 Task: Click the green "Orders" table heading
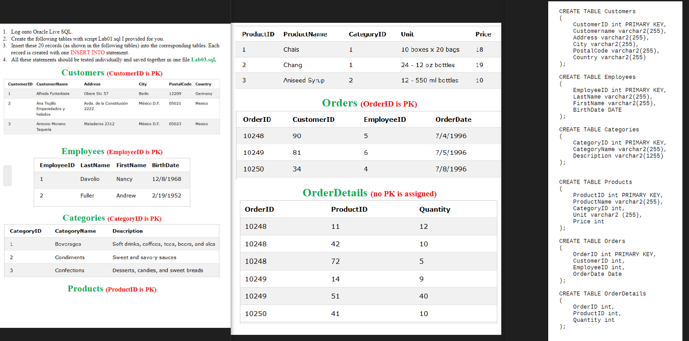[x=339, y=103]
